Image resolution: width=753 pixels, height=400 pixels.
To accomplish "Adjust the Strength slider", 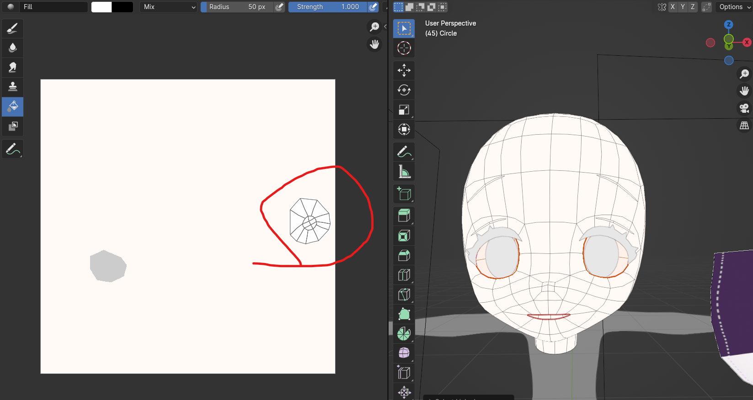I will 328,7.
